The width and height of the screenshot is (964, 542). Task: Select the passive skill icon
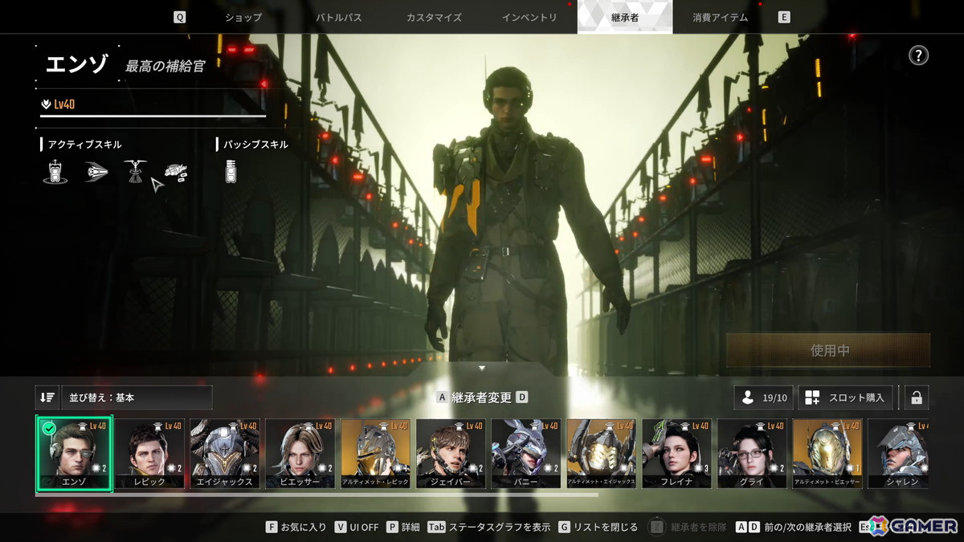click(x=231, y=172)
